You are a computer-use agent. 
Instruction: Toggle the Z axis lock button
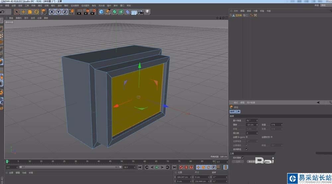[65, 12]
